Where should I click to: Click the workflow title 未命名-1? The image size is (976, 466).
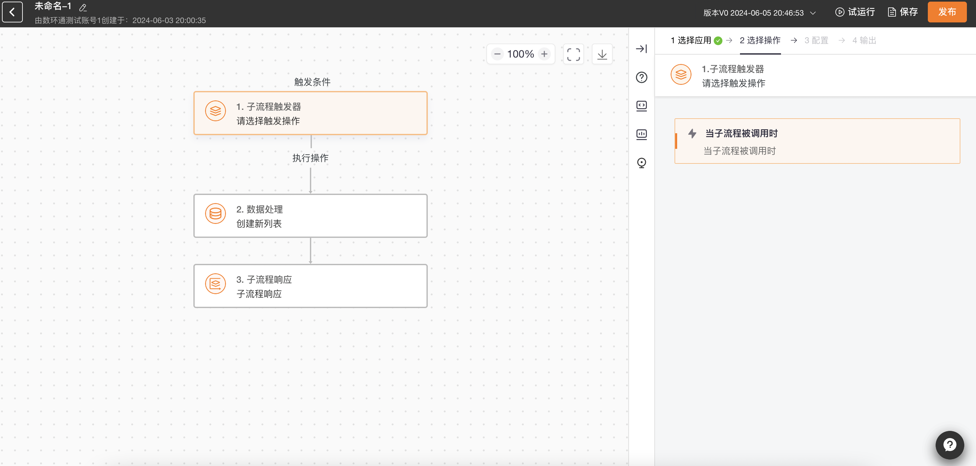[53, 6]
